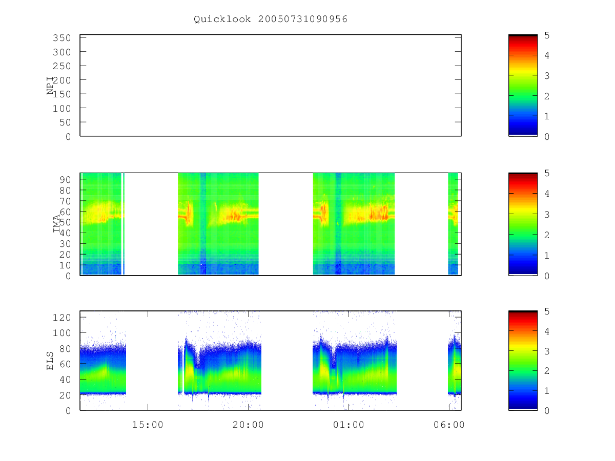Click the IMA spectrogram panel
This screenshot has width=615, height=461.
[x=271, y=224]
